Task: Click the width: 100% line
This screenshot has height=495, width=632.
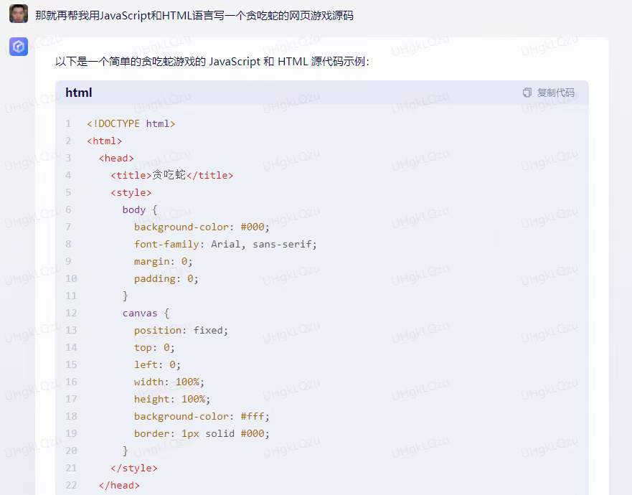Action: point(169,382)
